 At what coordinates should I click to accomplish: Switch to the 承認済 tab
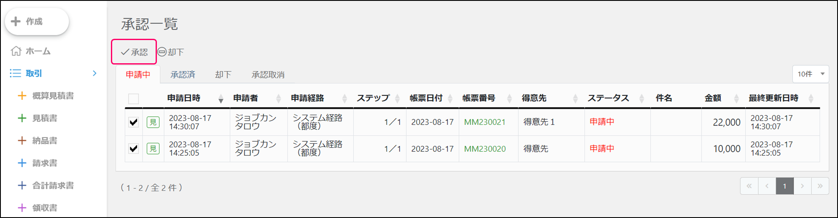[183, 75]
